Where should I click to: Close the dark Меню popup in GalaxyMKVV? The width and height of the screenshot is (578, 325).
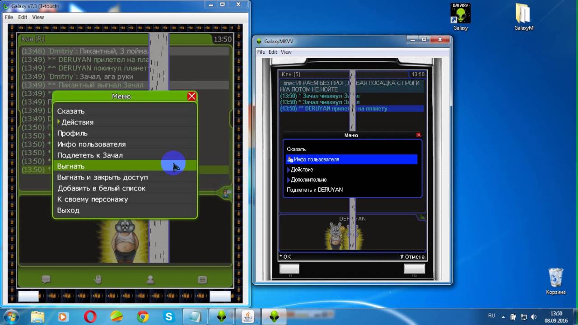tap(419, 135)
